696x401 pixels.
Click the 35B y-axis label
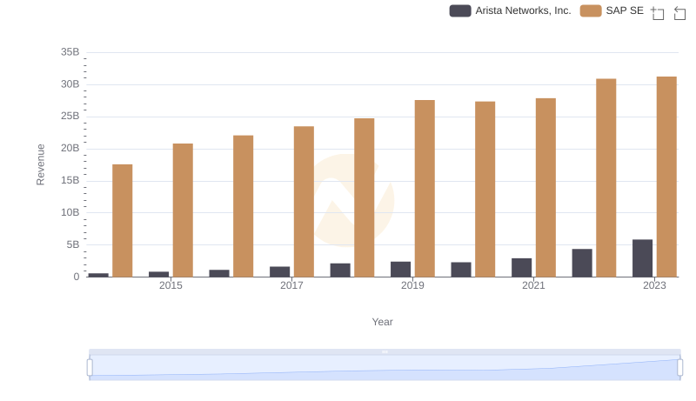click(70, 52)
